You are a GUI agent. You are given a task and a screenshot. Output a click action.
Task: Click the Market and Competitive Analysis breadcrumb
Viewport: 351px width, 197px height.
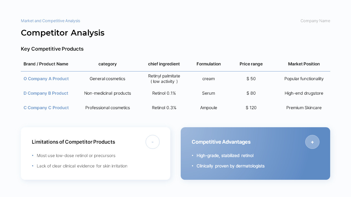pyautogui.click(x=50, y=21)
